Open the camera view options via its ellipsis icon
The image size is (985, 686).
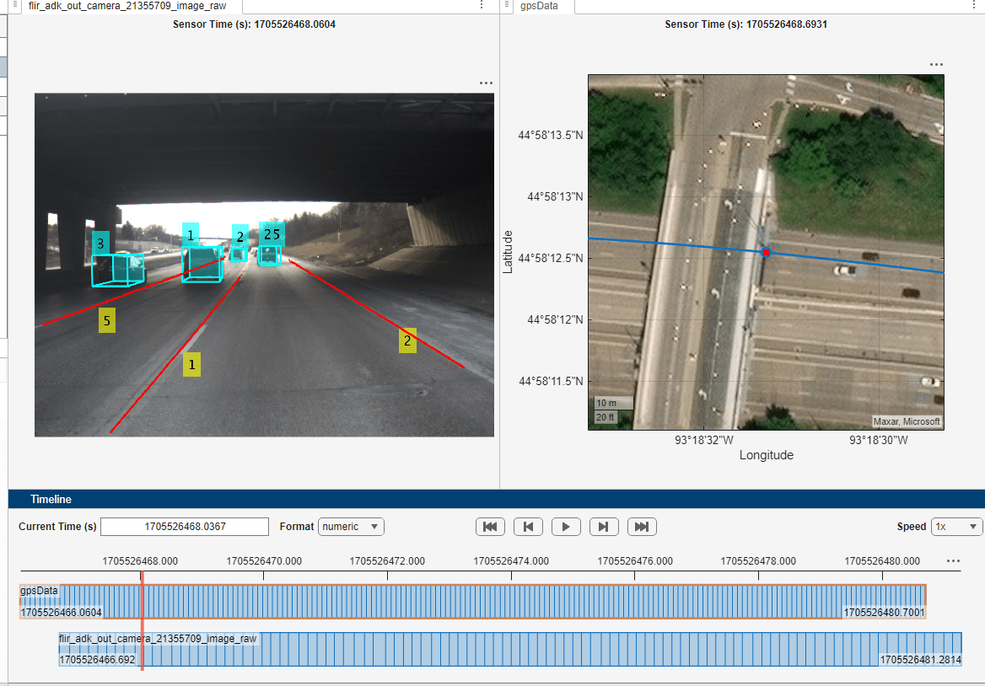click(x=486, y=83)
